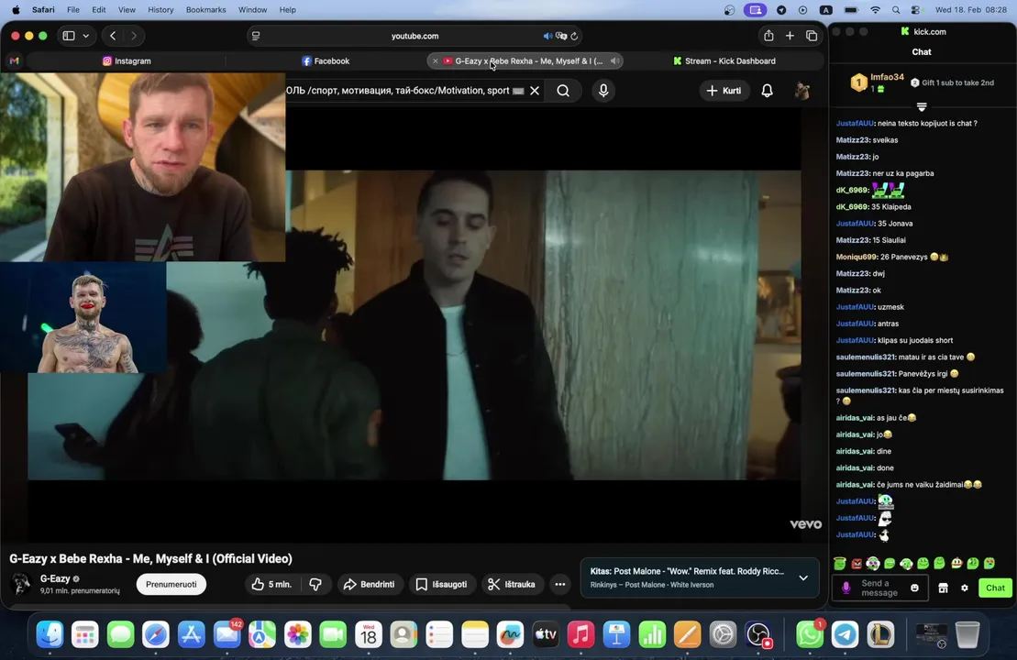Close the G-Eazy YouTube tab
Image resolution: width=1017 pixels, height=660 pixels.
point(436,60)
